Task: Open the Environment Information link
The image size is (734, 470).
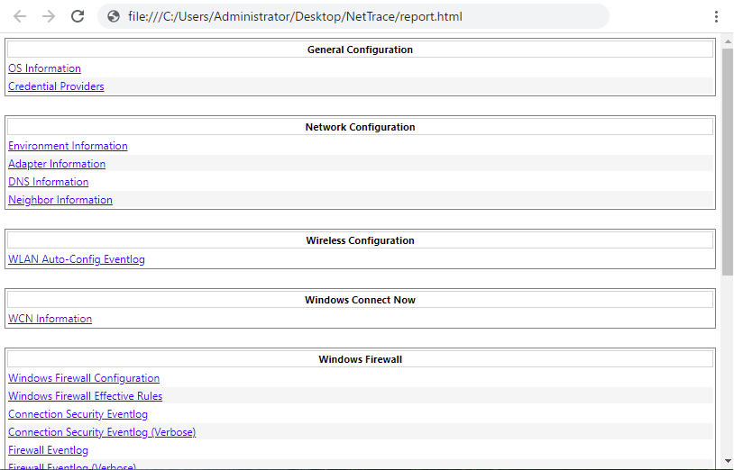Action: tap(68, 146)
